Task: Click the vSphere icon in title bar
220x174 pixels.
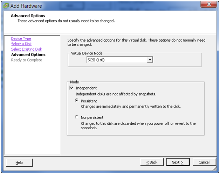Action: point(6,6)
